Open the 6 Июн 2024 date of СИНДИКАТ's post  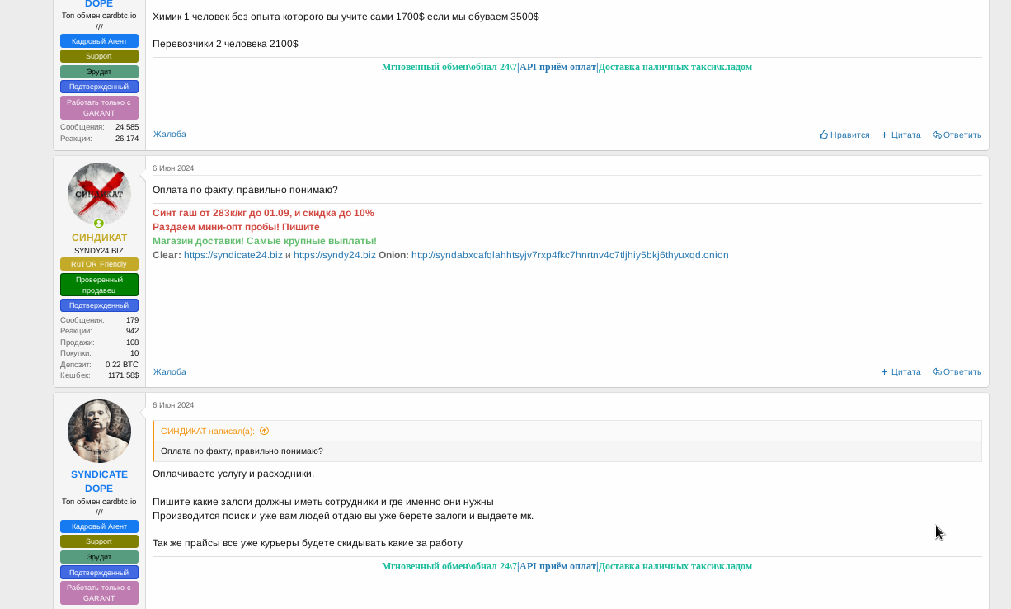[x=173, y=168]
